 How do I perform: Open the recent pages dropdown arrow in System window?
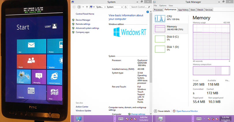tap(83, 7)
